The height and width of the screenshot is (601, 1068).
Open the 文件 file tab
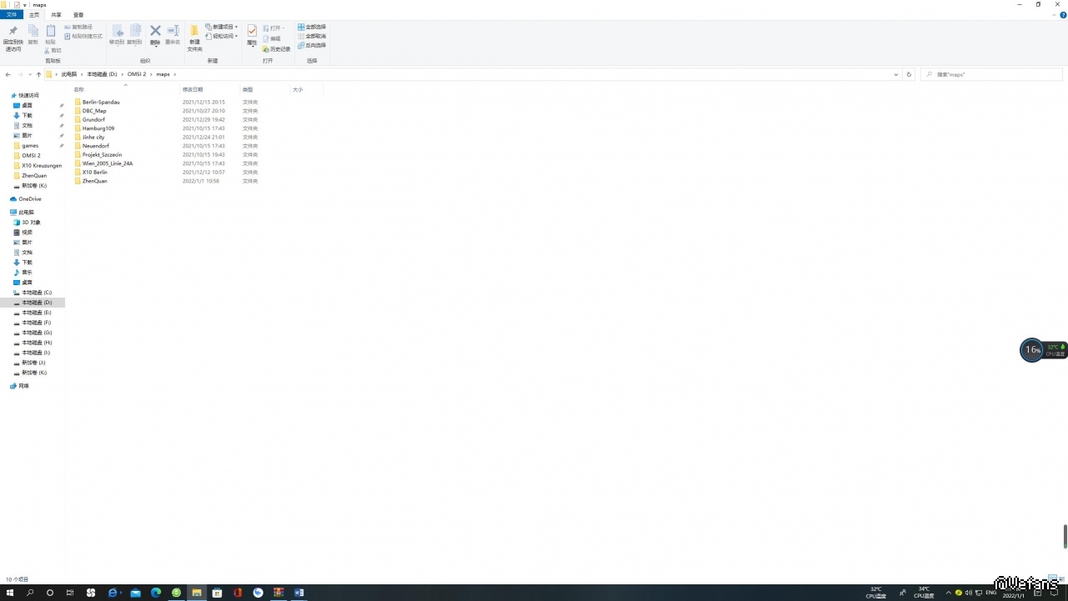[12, 14]
